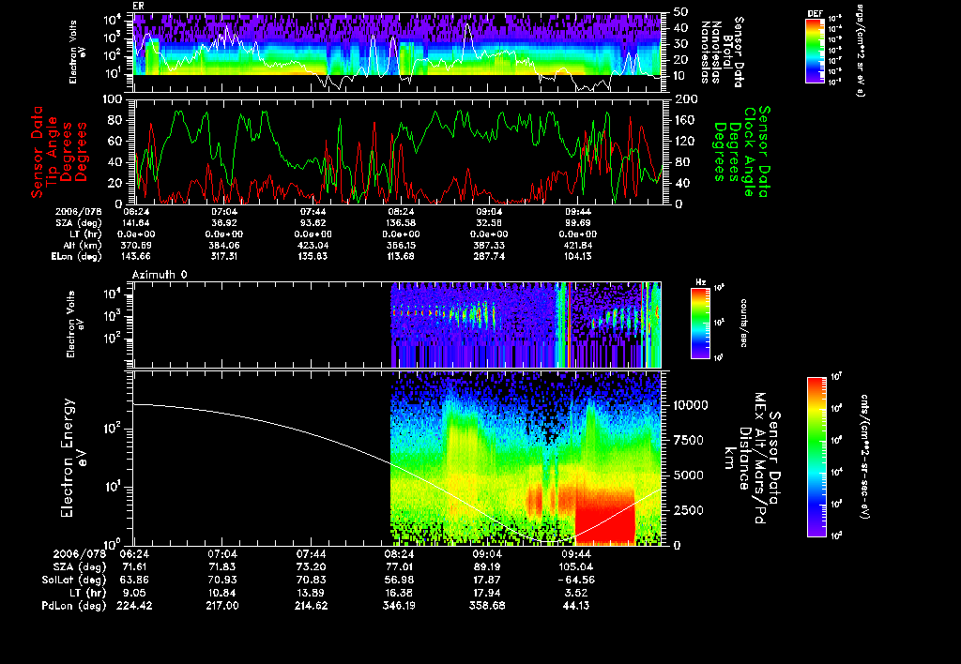This screenshot has height=664, width=961.
Task: Click the 'PdLon (deg)' row label
Action: (74, 606)
